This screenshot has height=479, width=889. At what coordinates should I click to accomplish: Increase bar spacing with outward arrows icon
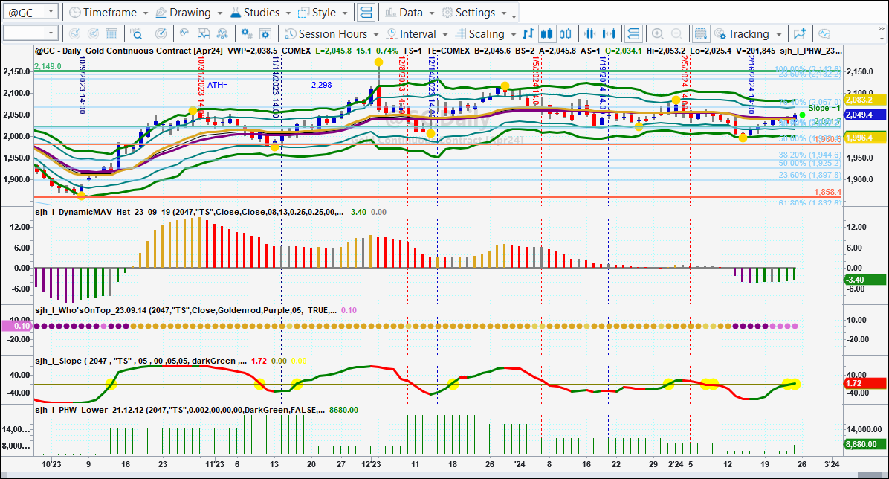610,34
